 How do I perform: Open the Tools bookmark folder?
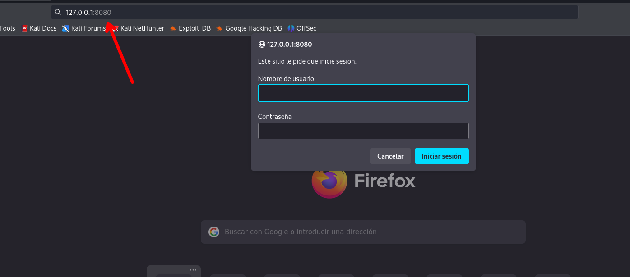[8, 28]
